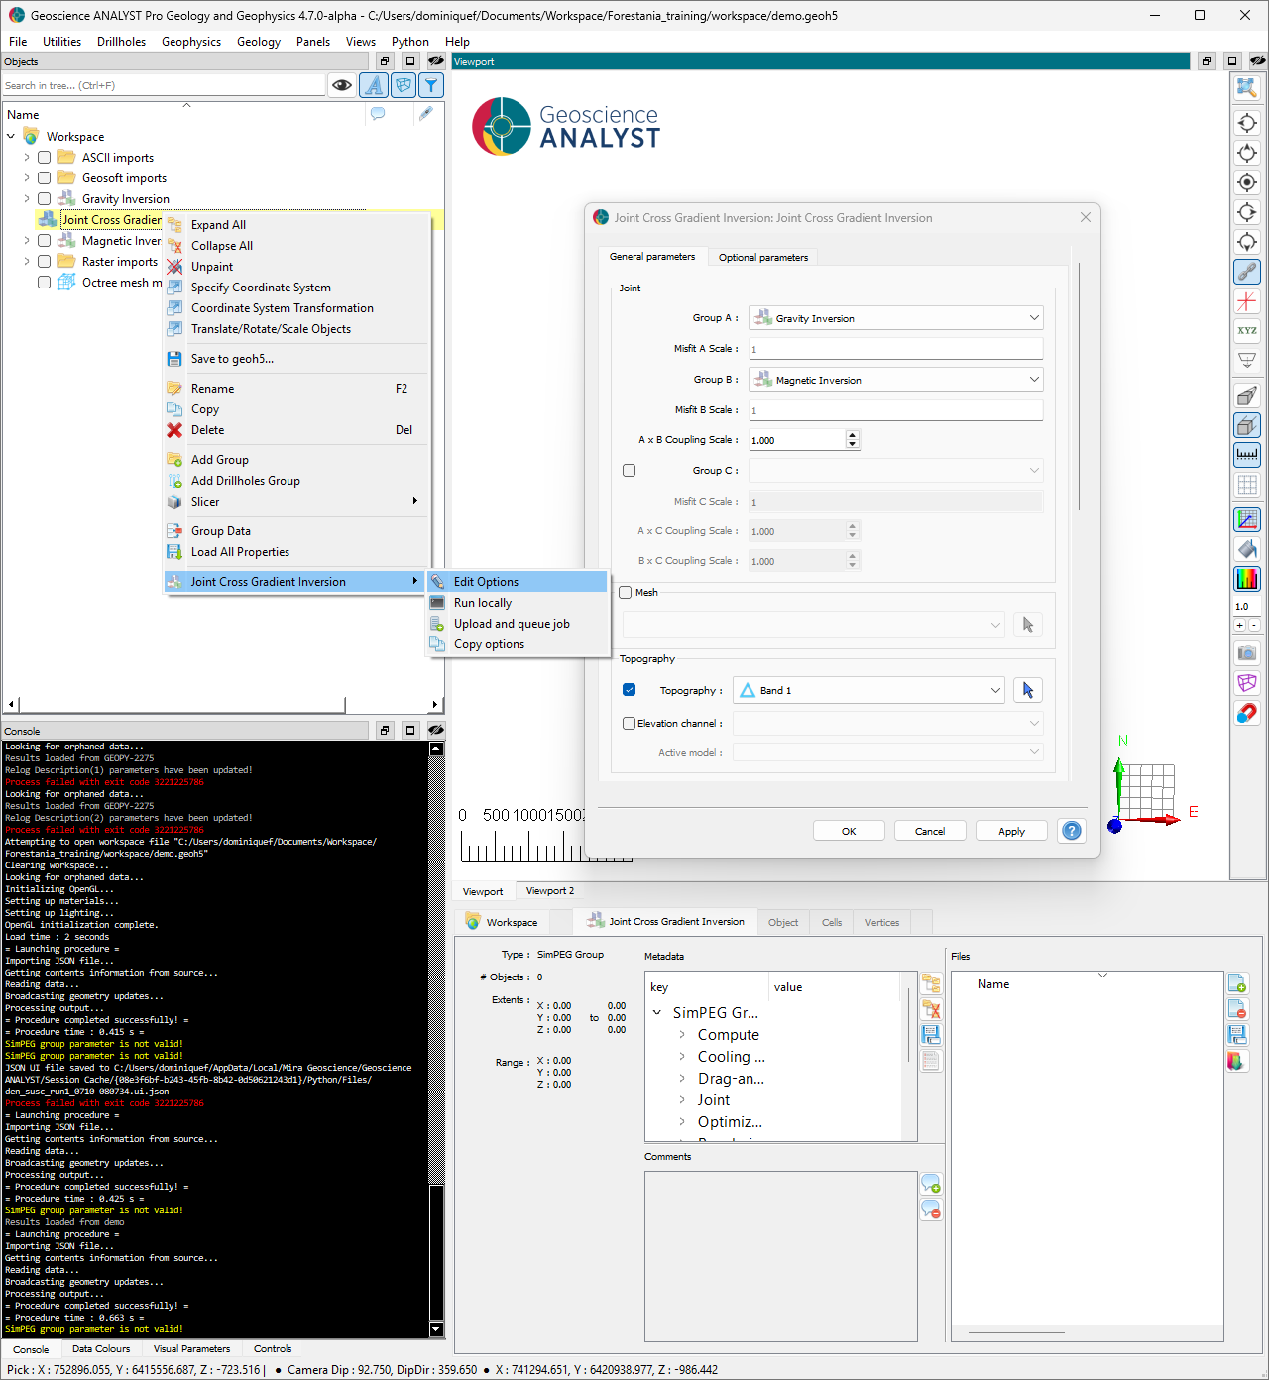This screenshot has height=1380, width=1269.
Task: Expand the Joint node in the metadata tree
Action: [x=682, y=1100]
